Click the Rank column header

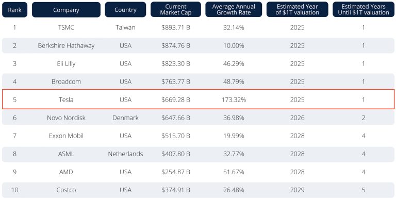click(14, 10)
